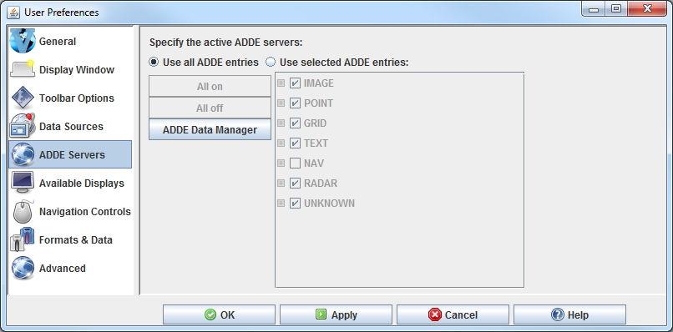Open Navigation Controls preferences
The image size is (673, 332).
[x=70, y=211]
